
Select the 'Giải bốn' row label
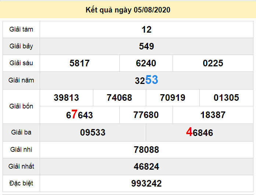pos(21,106)
